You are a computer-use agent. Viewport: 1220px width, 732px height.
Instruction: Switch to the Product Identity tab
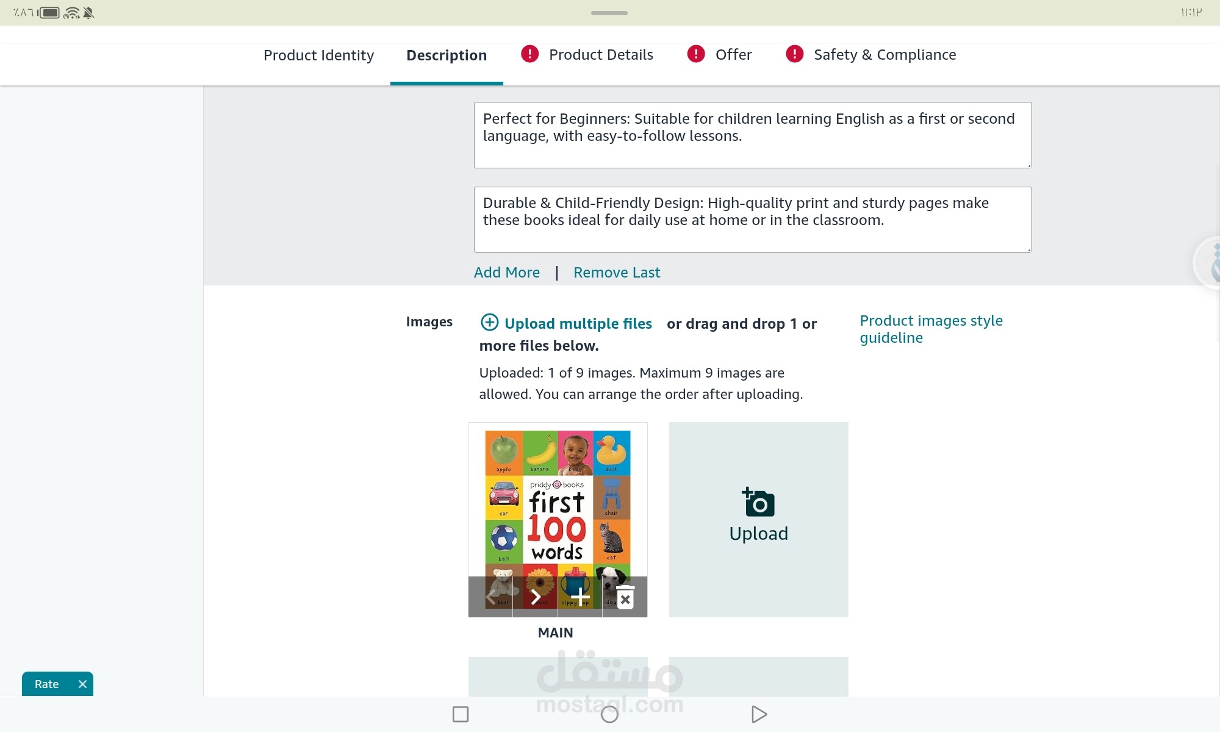pos(318,56)
